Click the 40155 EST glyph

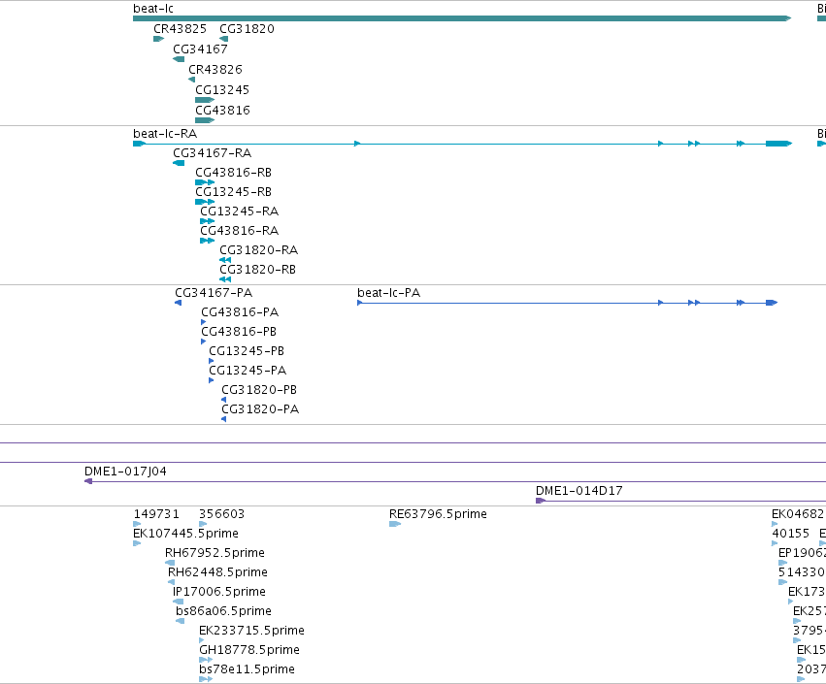click(x=775, y=543)
